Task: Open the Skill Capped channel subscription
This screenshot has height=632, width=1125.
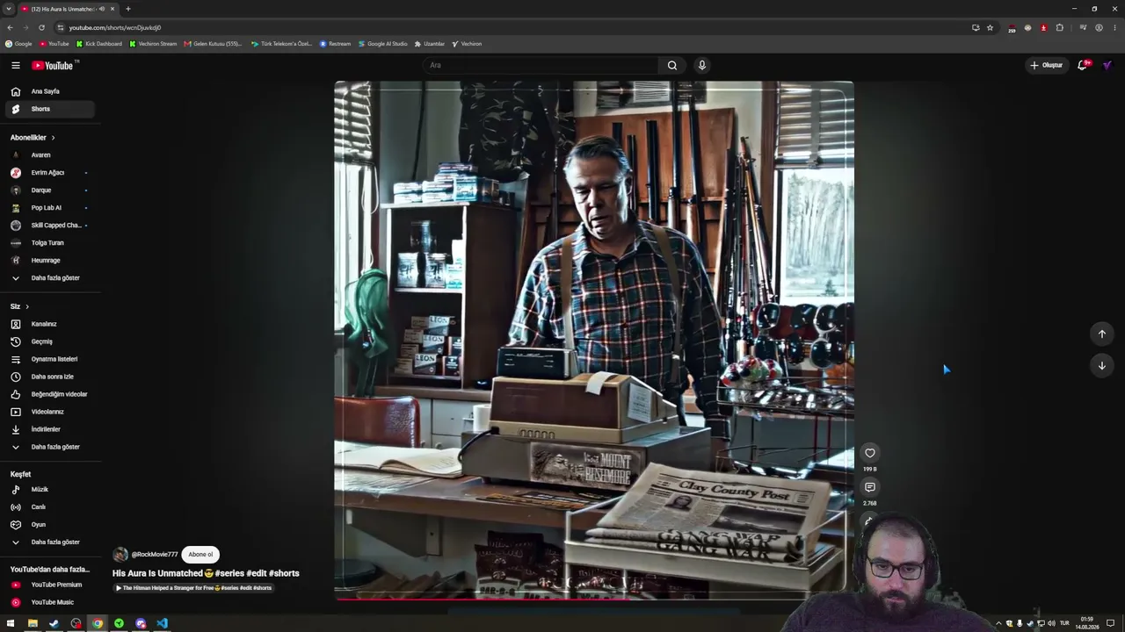Action: click(x=49, y=226)
